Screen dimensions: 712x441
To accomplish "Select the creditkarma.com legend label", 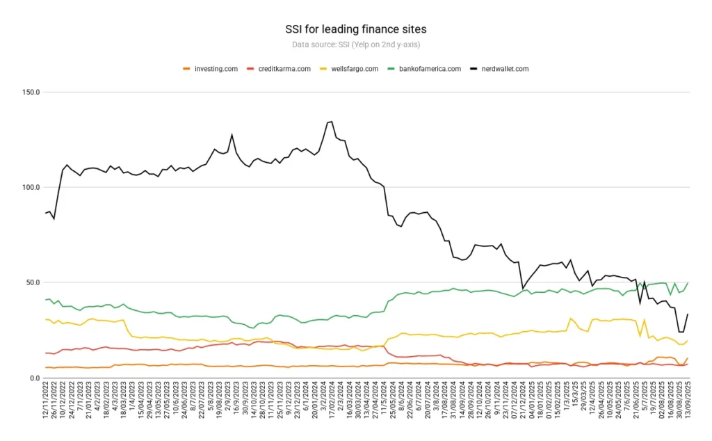I will tap(284, 69).
